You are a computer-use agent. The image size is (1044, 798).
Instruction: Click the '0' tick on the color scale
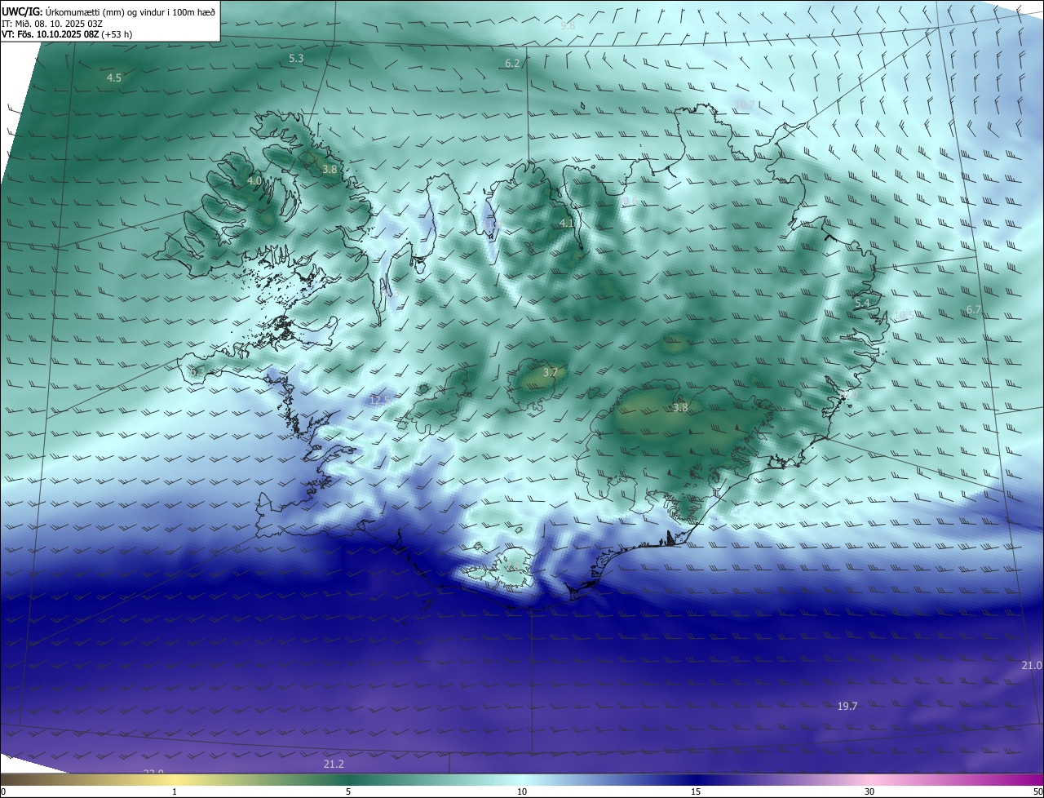pos(3,791)
